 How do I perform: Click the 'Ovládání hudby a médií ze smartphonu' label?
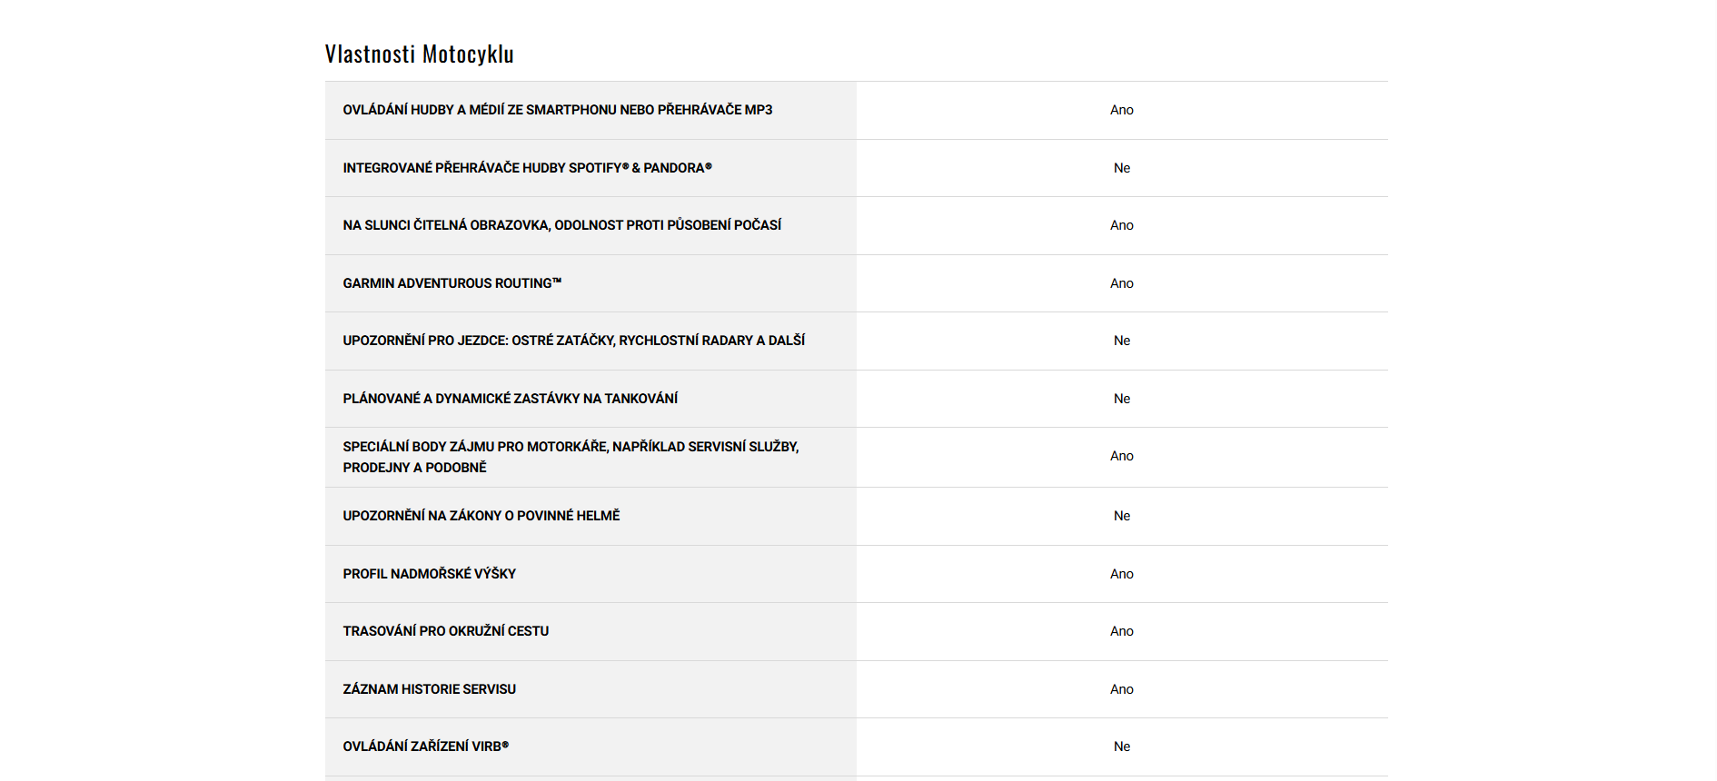coord(557,110)
